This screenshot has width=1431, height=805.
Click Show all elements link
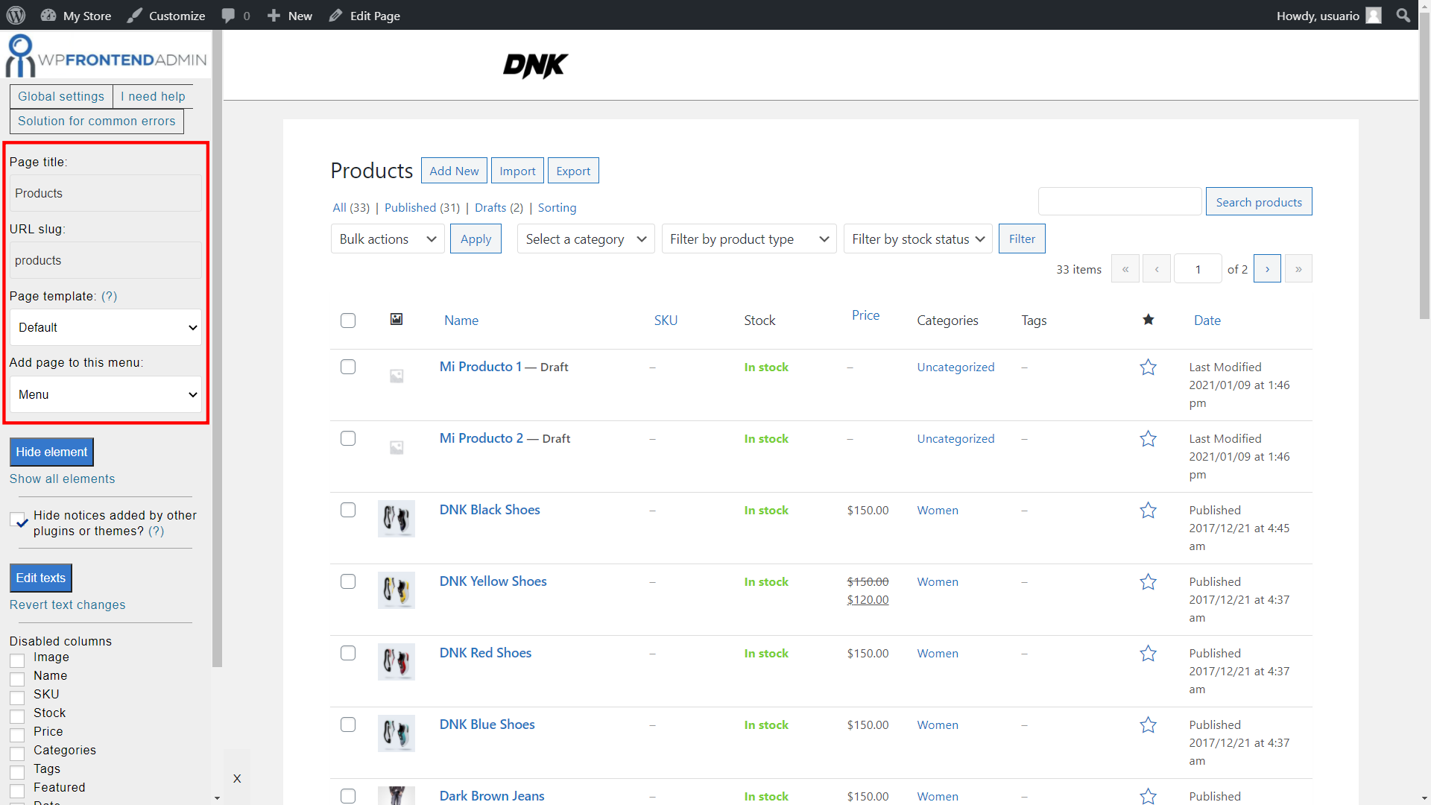(x=63, y=479)
